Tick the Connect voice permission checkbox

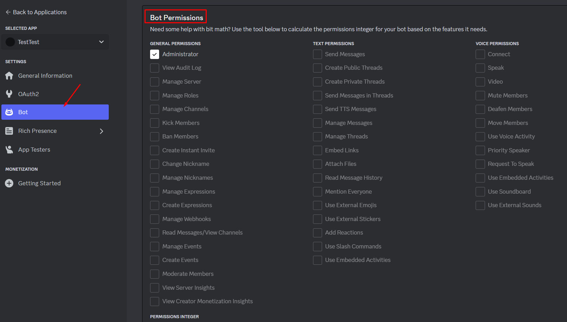[x=480, y=54]
